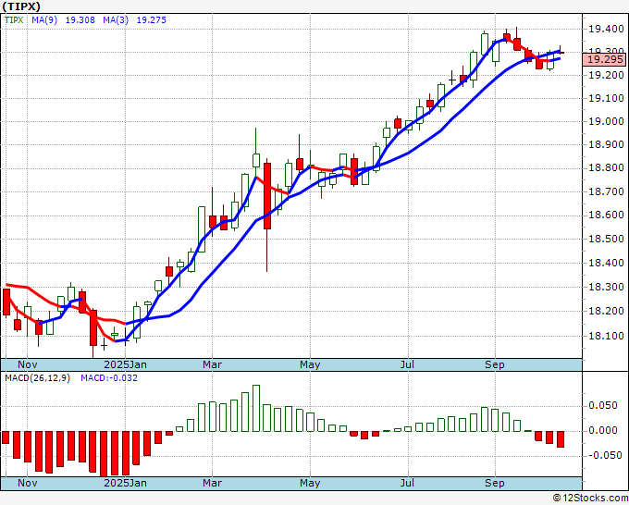
Task: Click the MA(3) legend label
Action: pyautogui.click(x=116, y=20)
